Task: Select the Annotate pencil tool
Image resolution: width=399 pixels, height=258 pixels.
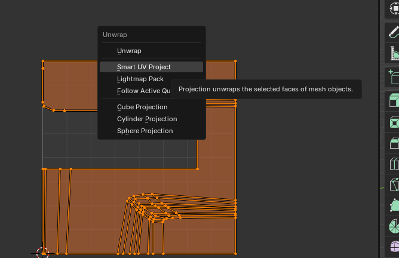Action: [x=394, y=32]
